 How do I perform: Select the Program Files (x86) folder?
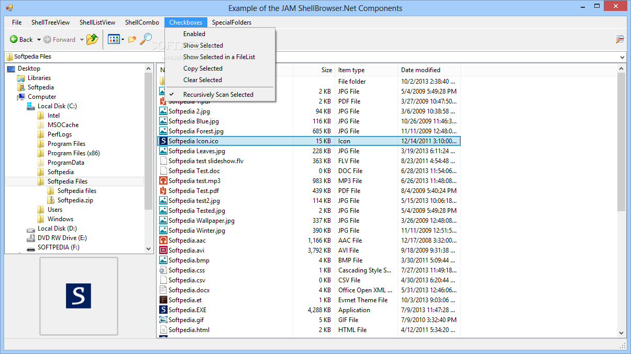73,153
